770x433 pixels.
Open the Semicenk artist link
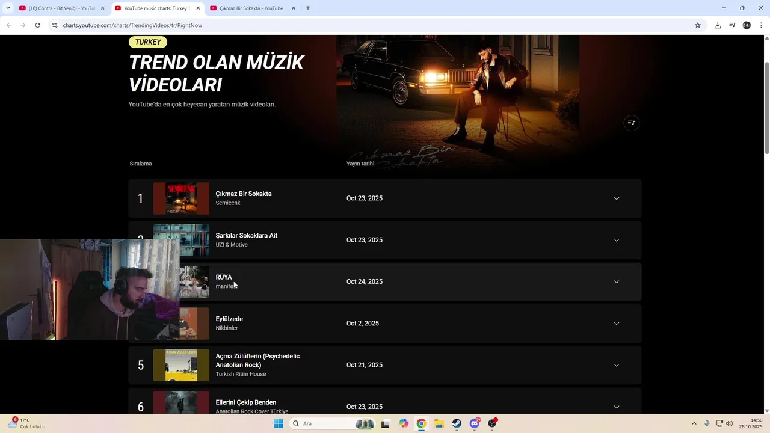pos(228,203)
